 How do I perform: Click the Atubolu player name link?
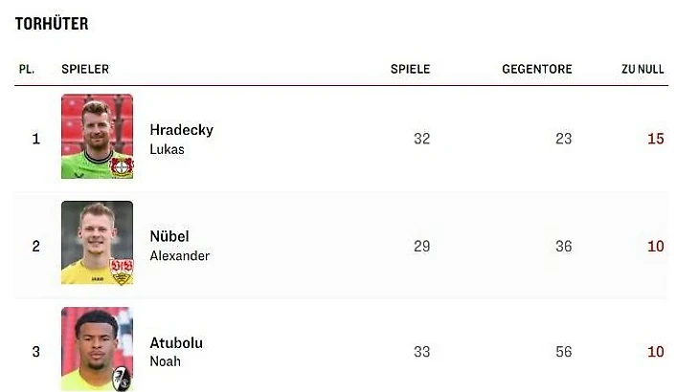[x=176, y=342]
